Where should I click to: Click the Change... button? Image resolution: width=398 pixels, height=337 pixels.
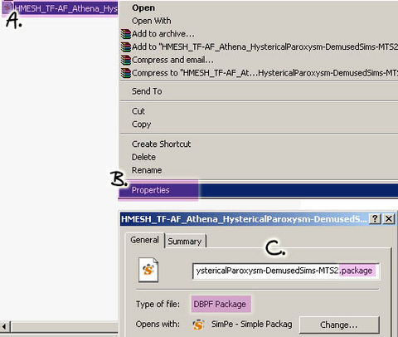click(x=339, y=325)
